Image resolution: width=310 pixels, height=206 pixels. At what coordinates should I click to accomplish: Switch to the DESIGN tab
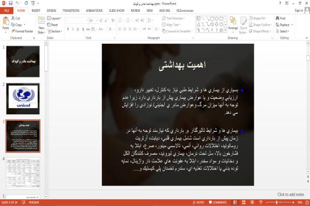(51, 10)
